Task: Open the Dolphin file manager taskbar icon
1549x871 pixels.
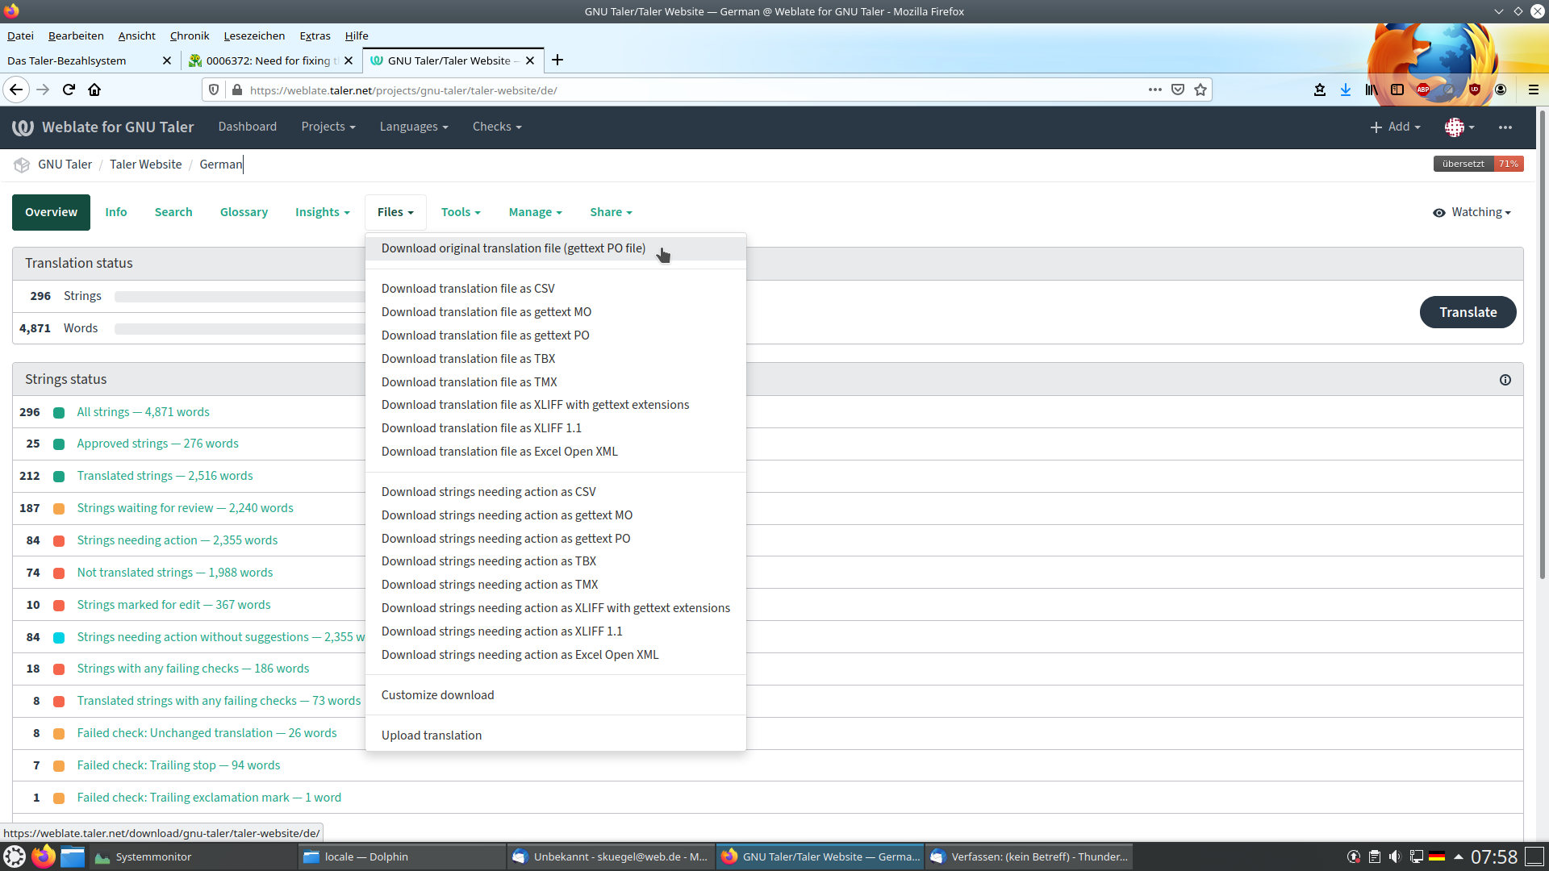Action: [73, 856]
